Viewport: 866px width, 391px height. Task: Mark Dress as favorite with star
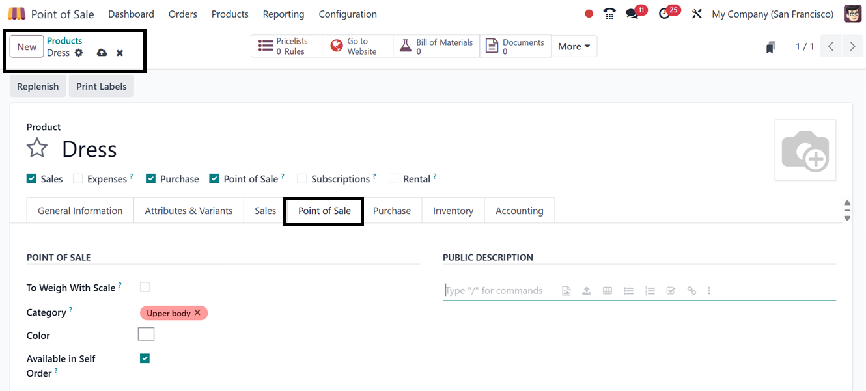pos(37,148)
